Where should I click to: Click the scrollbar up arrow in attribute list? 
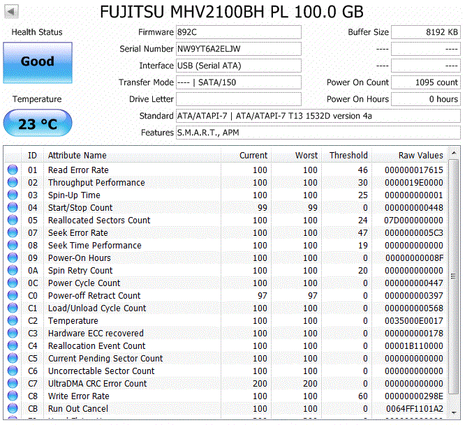(453, 153)
